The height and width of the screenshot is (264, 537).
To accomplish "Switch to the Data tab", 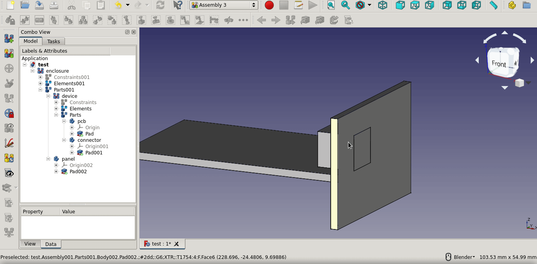I will (x=51, y=244).
